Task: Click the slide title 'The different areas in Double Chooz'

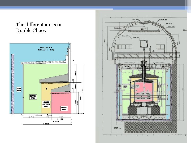Action: click(39, 28)
